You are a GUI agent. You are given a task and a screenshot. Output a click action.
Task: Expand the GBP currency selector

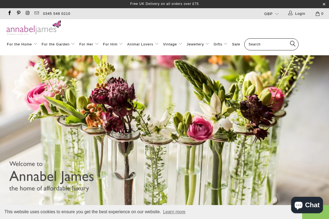[x=271, y=14]
